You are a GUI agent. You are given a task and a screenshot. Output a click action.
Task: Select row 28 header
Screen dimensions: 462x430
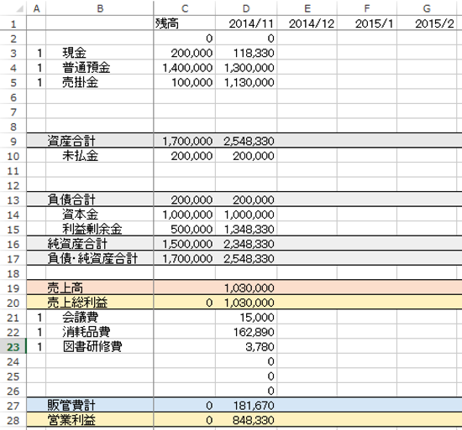pos(13,420)
